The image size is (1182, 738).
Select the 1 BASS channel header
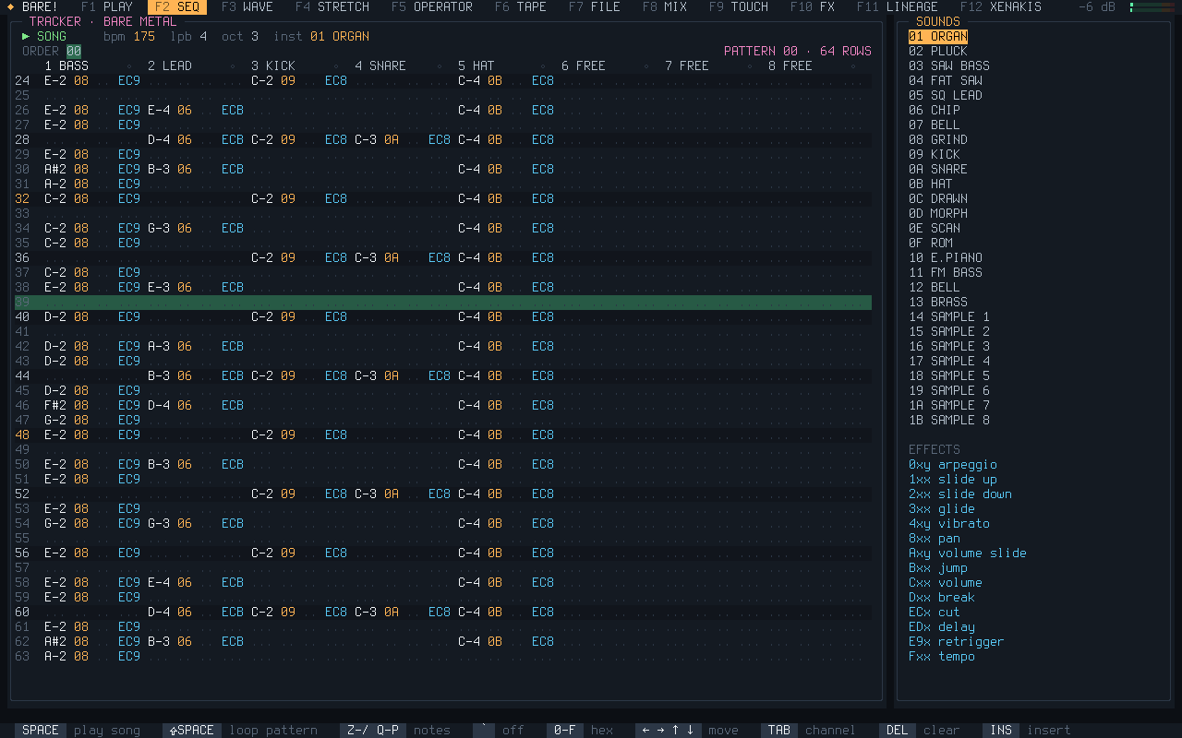click(66, 65)
